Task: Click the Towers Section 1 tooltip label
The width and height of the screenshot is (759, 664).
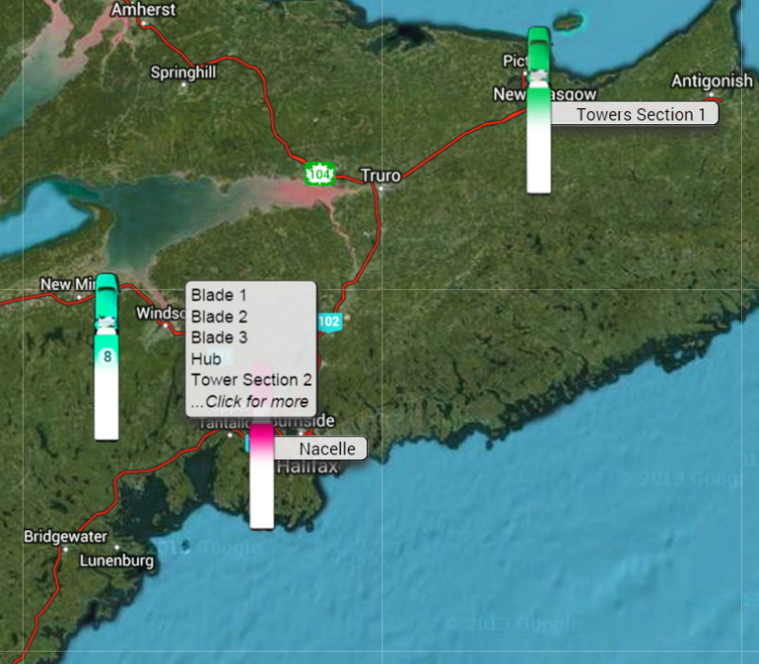Action: click(641, 115)
